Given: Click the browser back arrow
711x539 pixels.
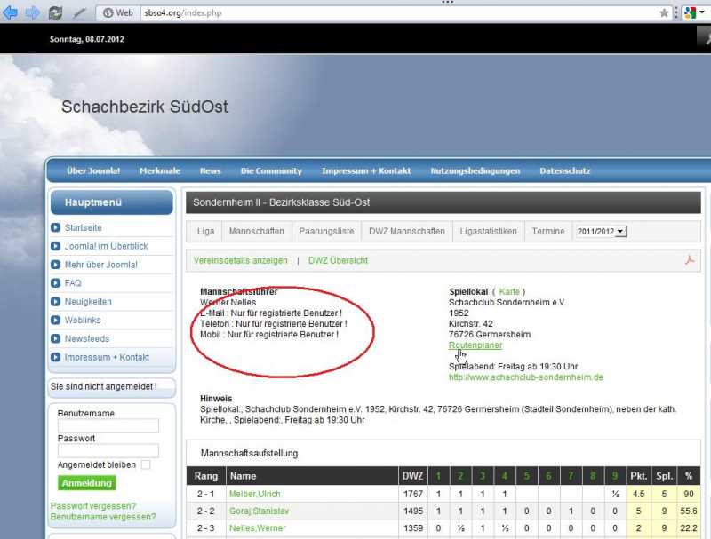Looking at the screenshot, I should [11, 12].
